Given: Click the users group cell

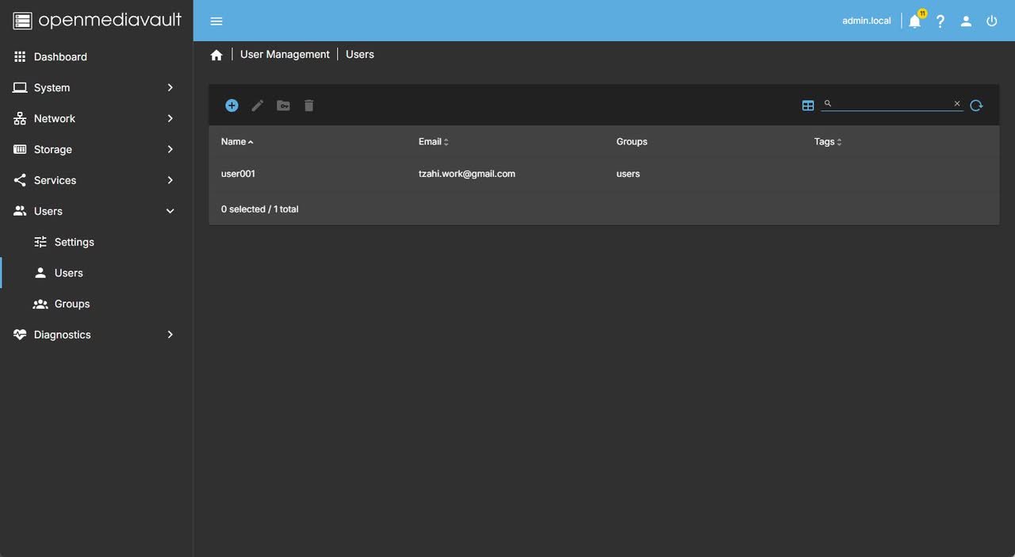Looking at the screenshot, I should coord(628,174).
